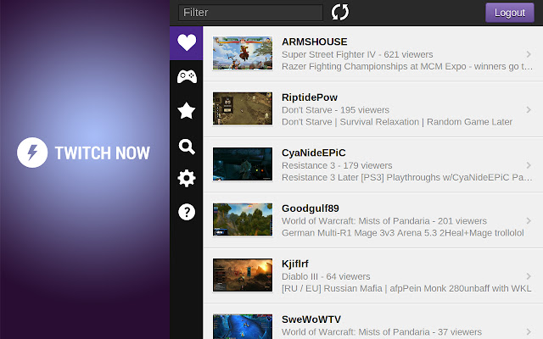Open the ARMSHOUSE stream thumbnail

243,53
